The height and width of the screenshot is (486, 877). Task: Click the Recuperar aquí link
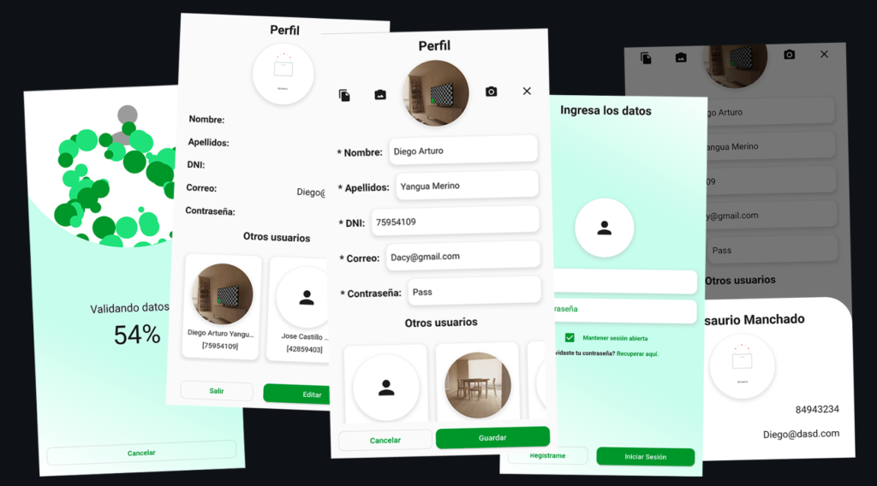click(x=637, y=353)
